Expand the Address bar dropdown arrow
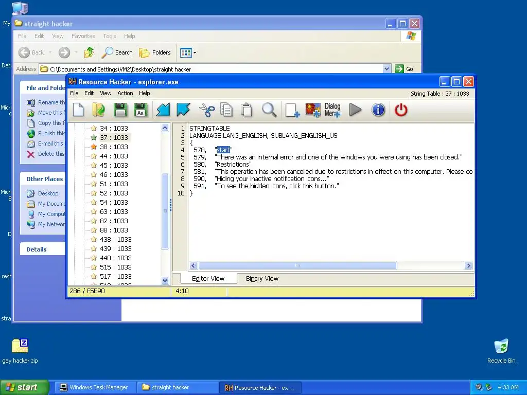527x395 pixels. coord(387,69)
